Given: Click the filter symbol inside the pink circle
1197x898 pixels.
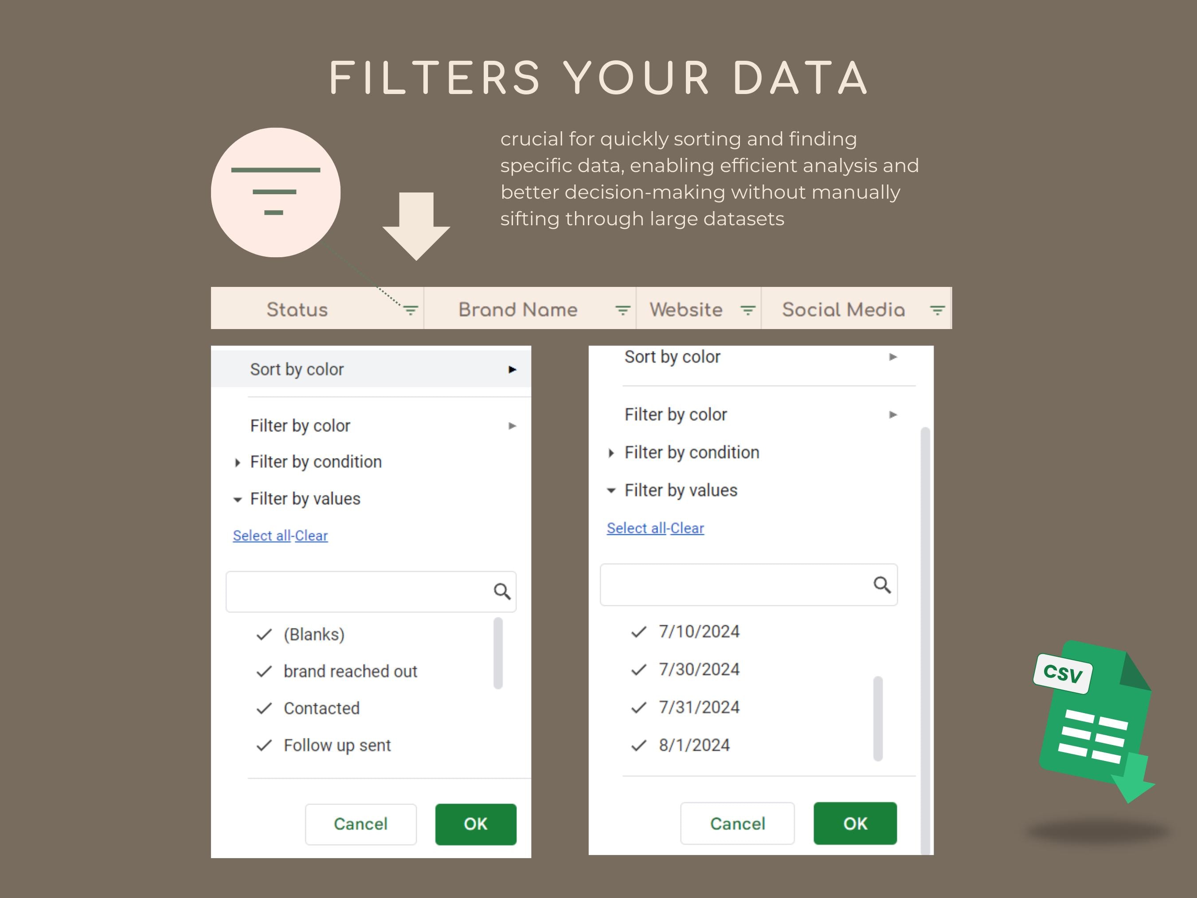Looking at the screenshot, I should [x=275, y=192].
